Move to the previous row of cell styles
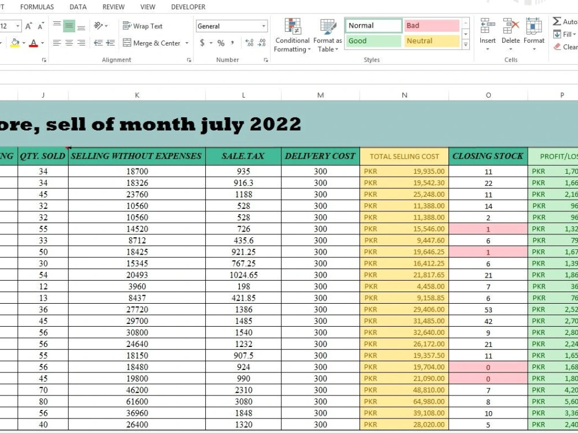 point(465,23)
